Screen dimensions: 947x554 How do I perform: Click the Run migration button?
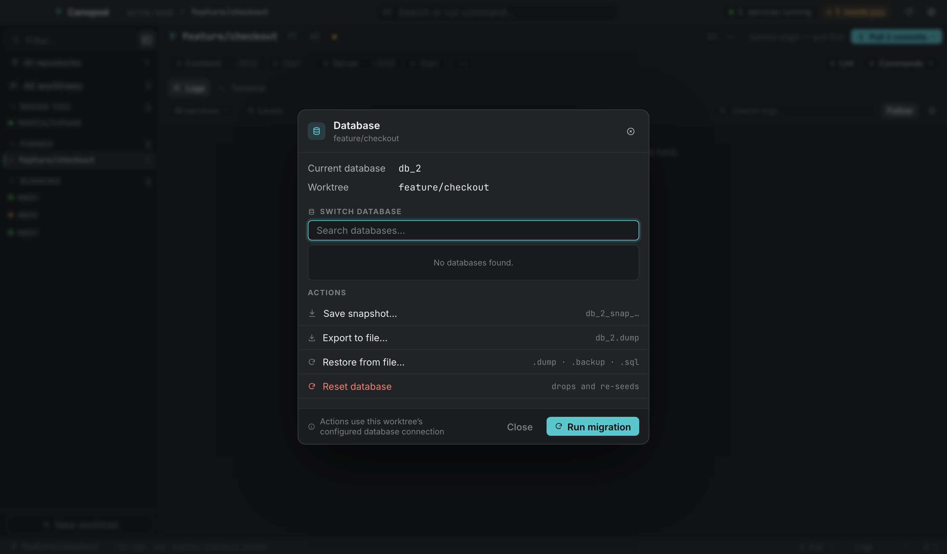593,427
